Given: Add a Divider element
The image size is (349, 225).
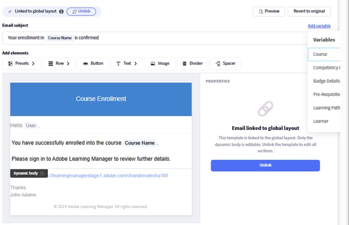Looking at the screenshot, I should tap(193, 63).
